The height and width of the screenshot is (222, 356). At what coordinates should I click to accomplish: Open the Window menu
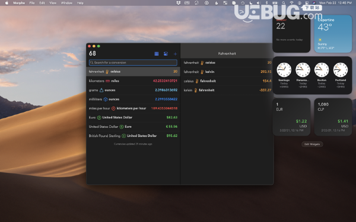[66, 3]
